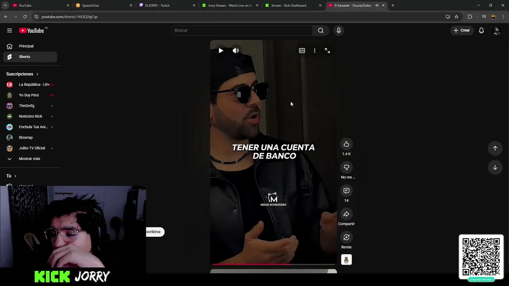Open the Chrome profile avatar

tap(493, 17)
